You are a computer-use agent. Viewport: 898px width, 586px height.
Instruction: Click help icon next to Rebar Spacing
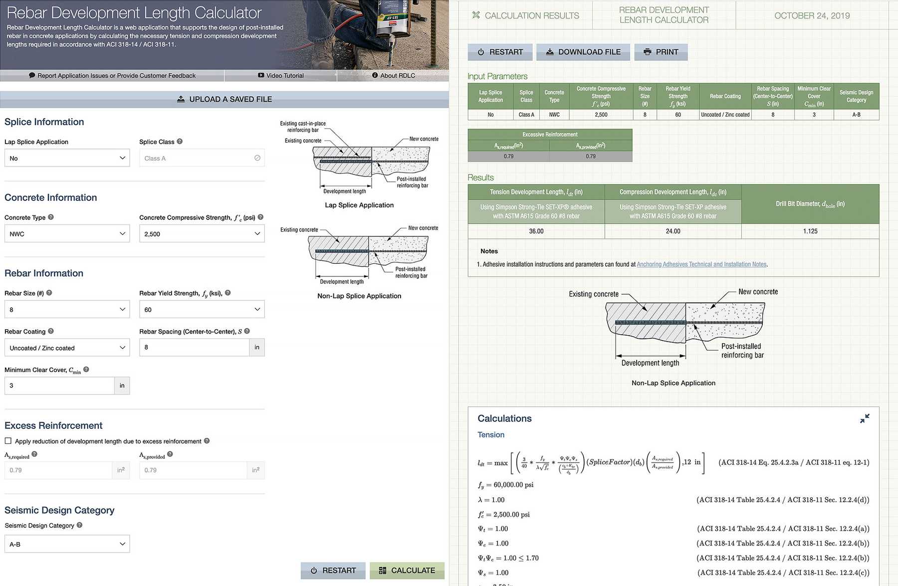click(x=247, y=331)
